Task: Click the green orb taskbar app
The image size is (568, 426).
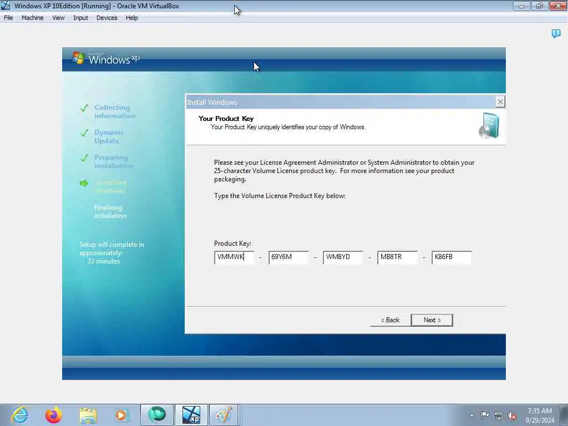Action: [x=157, y=415]
